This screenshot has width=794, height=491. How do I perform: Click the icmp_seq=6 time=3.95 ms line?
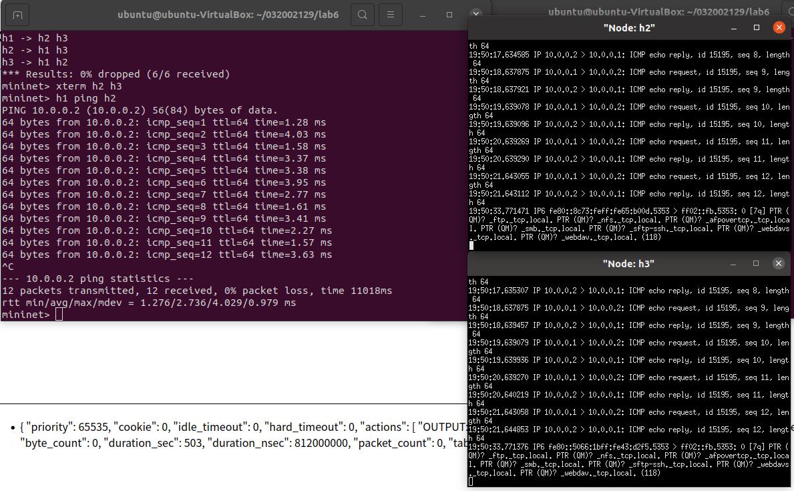(164, 182)
